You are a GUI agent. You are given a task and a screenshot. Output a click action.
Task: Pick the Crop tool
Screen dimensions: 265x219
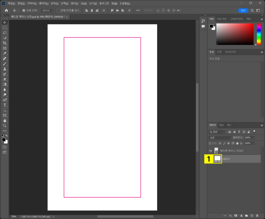pyautogui.click(x=5, y=43)
